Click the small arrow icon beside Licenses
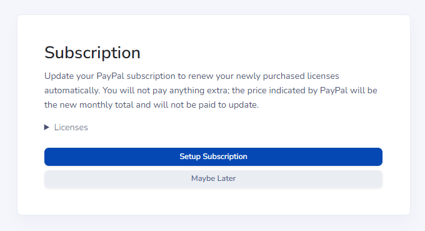 (47, 127)
